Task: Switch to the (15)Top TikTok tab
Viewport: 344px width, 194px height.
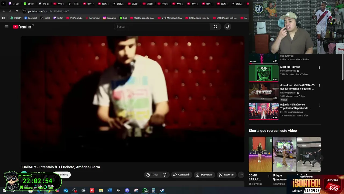Action: point(73,4)
